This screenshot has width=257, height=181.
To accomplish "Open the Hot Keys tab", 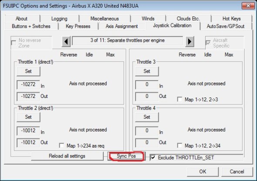I will (x=232, y=19).
